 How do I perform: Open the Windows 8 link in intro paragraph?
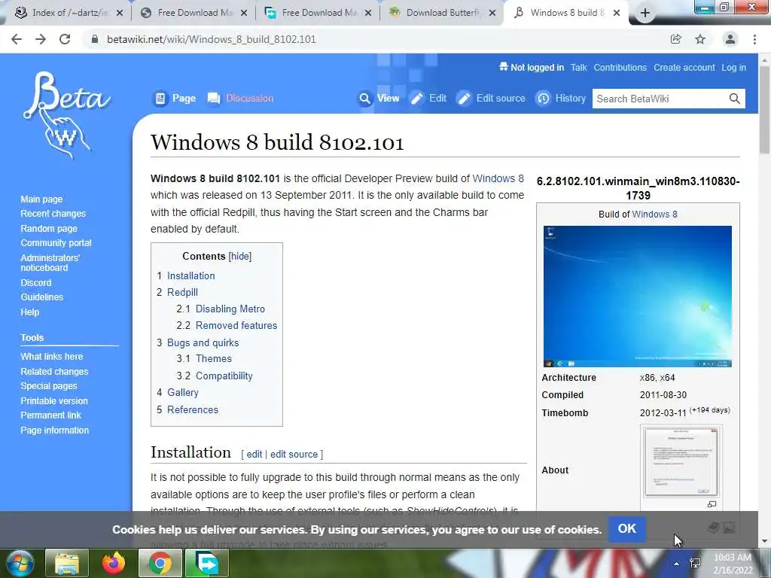[x=498, y=178]
